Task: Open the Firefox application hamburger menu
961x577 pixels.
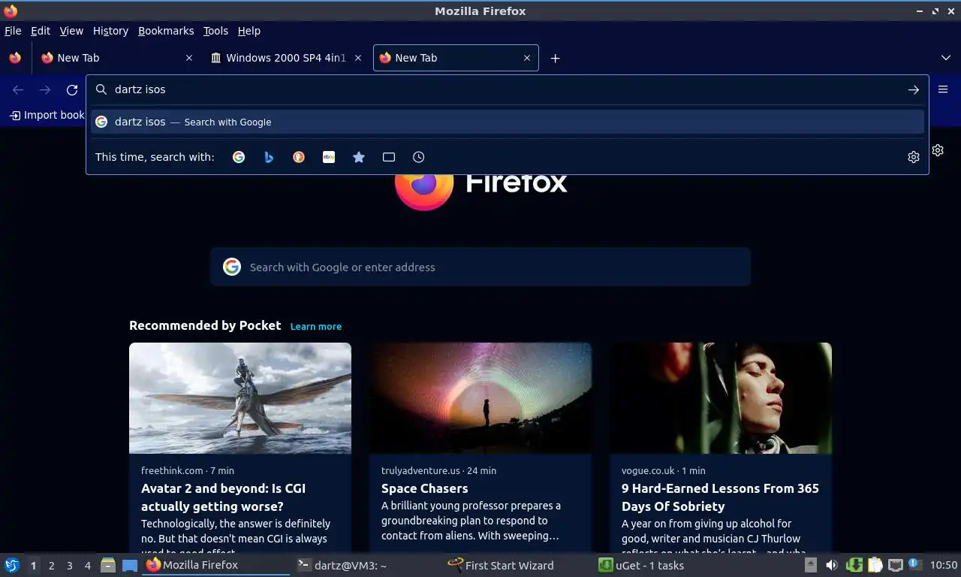Action: (x=943, y=89)
